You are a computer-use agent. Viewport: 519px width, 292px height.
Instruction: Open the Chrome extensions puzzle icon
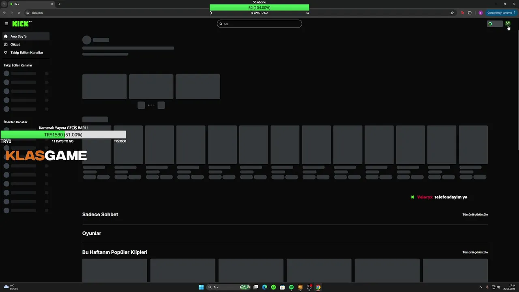(470, 13)
